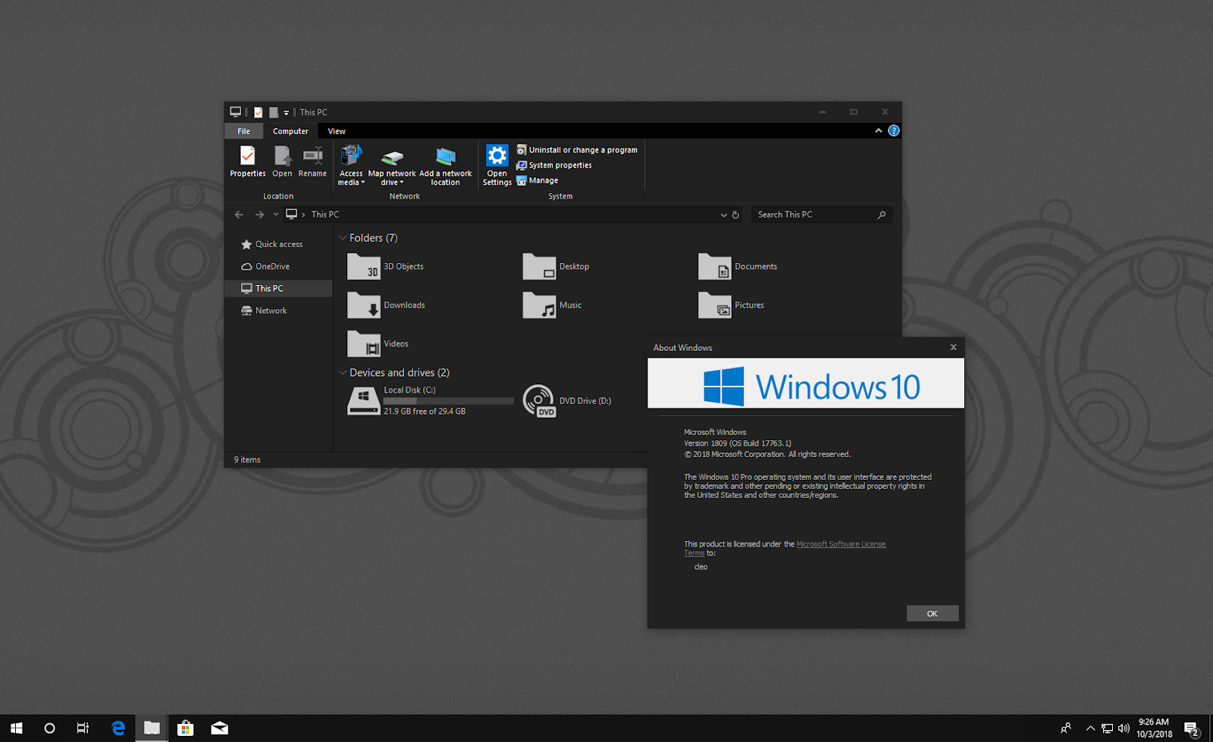Open the recent locations dropdown arrow

click(276, 214)
